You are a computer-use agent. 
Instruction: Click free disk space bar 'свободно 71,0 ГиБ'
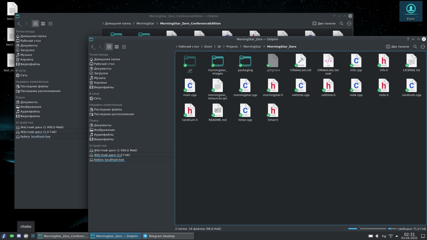click(x=407, y=229)
